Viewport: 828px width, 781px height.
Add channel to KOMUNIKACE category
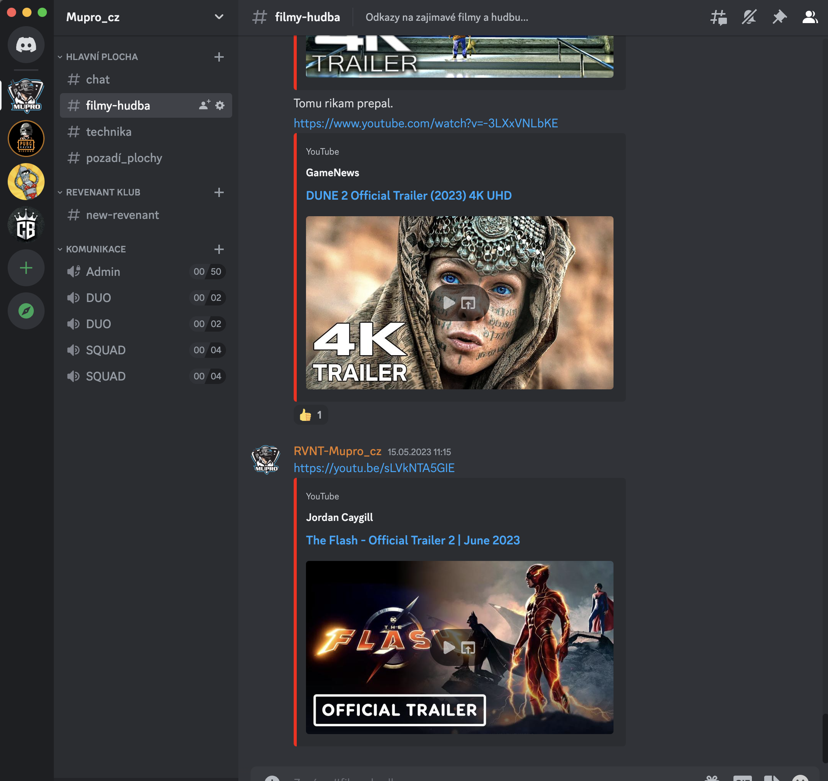tap(219, 249)
